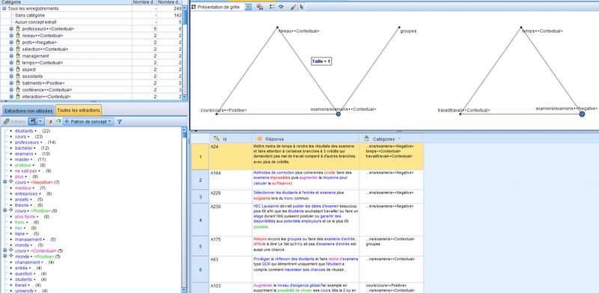This screenshot has width=599, height=293.
Task: Click the red linked-boxes graph toolbar icon
Action: point(260,7)
